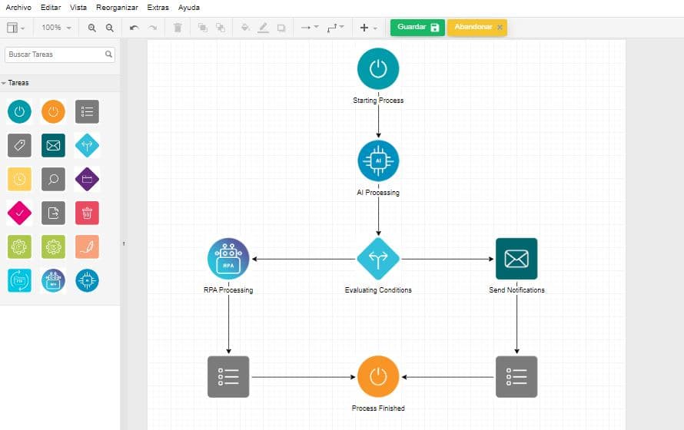Select the teal power start task in palette
This screenshot has width=684, height=430.
pos(19,111)
